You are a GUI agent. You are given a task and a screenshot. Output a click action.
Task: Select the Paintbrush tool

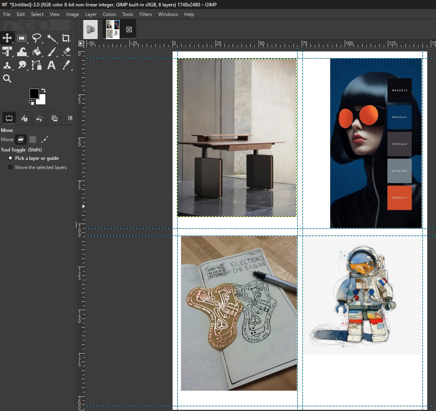(51, 52)
